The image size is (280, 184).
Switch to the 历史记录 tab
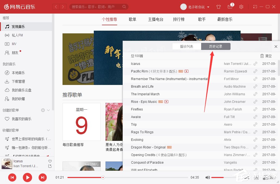(216, 46)
